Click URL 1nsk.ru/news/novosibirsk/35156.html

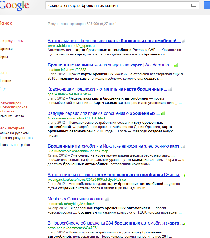pyautogui.click(x=76, y=118)
